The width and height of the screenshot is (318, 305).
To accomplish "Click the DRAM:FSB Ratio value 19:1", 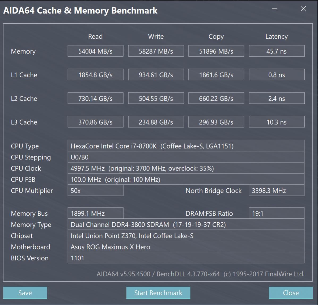I will click(x=276, y=213).
